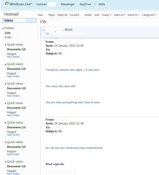Delete the open message

[x=88, y=15]
